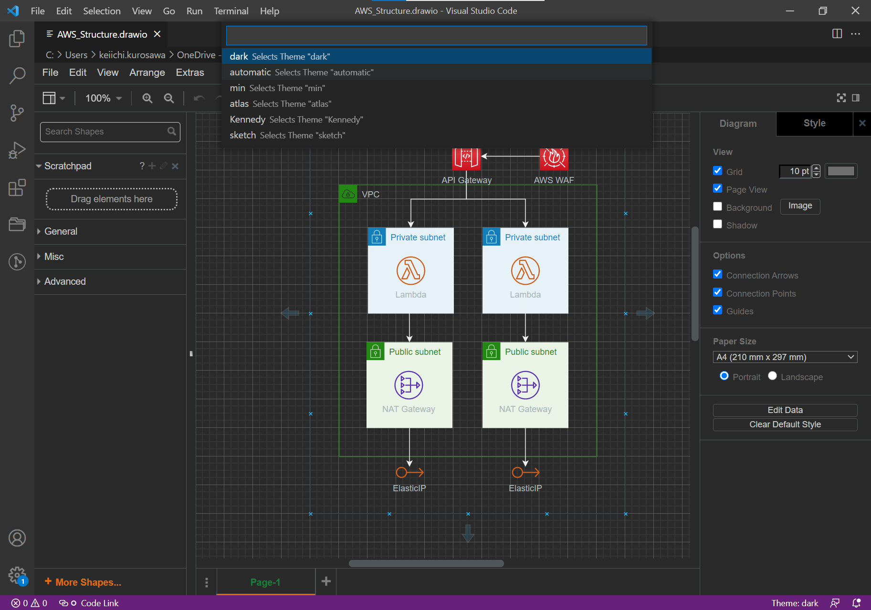This screenshot has width=871, height=610.
Task: Open the notifications bell in the status bar
Action: coord(857,602)
